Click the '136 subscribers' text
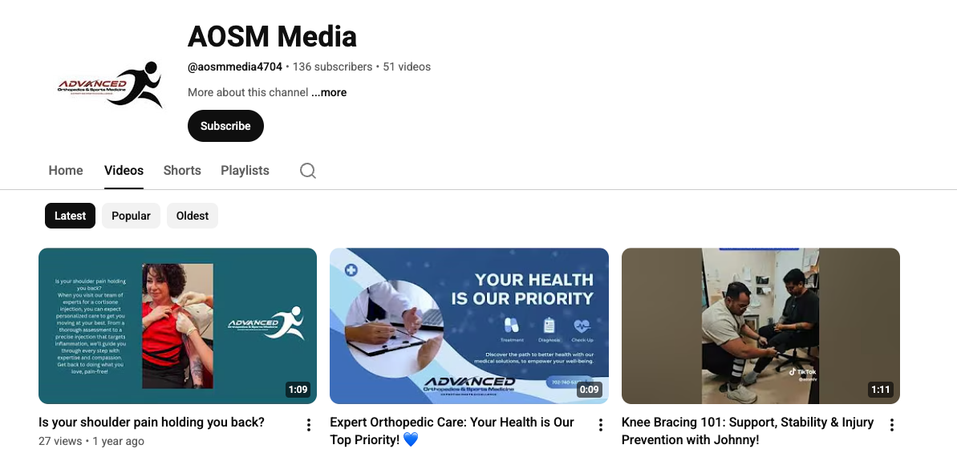This screenshot has height=453, width=957. pos(332,67)
